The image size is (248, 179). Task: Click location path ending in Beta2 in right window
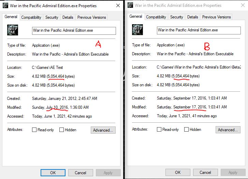(199, 67)
